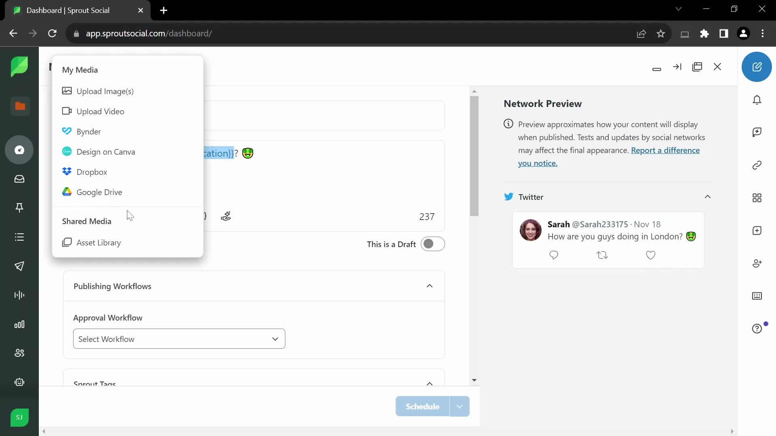Click the Schedule button

tap(423, 406)
